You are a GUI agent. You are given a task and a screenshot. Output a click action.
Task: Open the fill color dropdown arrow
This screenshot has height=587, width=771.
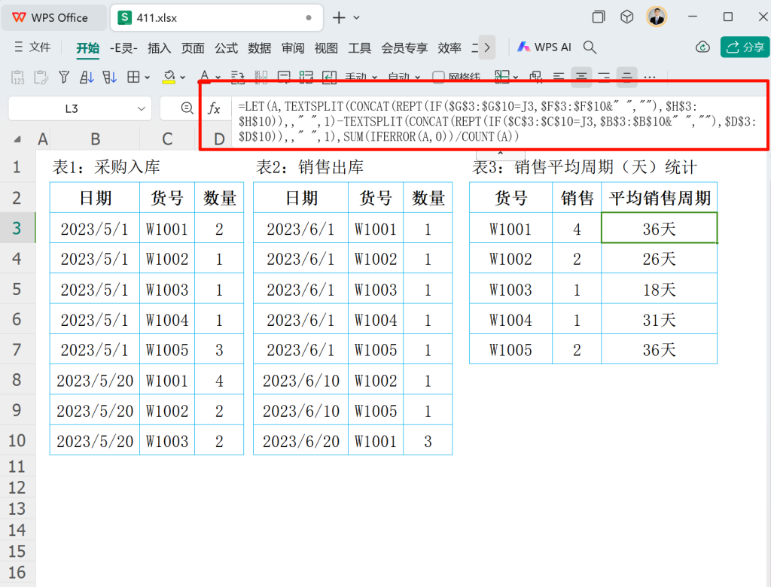pyautogui.click(x=183, y=78)
